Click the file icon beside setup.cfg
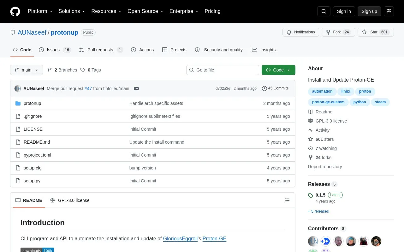Image resolution: width=404 pixels, height=252 pixels. 18,168
